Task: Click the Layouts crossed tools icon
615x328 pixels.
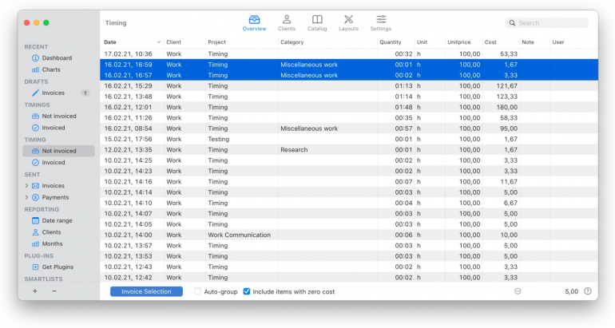Action: pos(348,19)
